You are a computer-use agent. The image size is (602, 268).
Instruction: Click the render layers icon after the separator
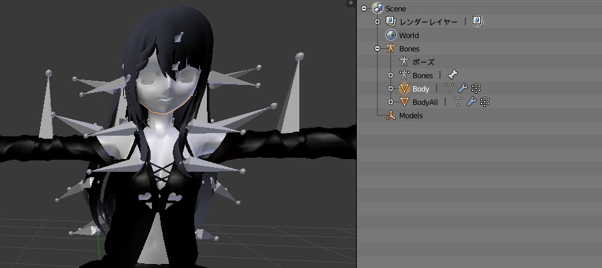(478, 21)
